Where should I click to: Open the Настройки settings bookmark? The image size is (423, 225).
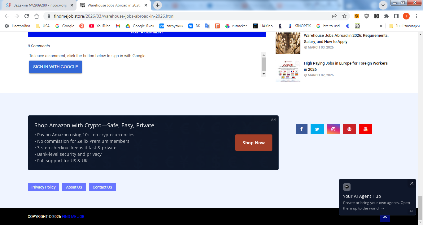tap(17, 26)
